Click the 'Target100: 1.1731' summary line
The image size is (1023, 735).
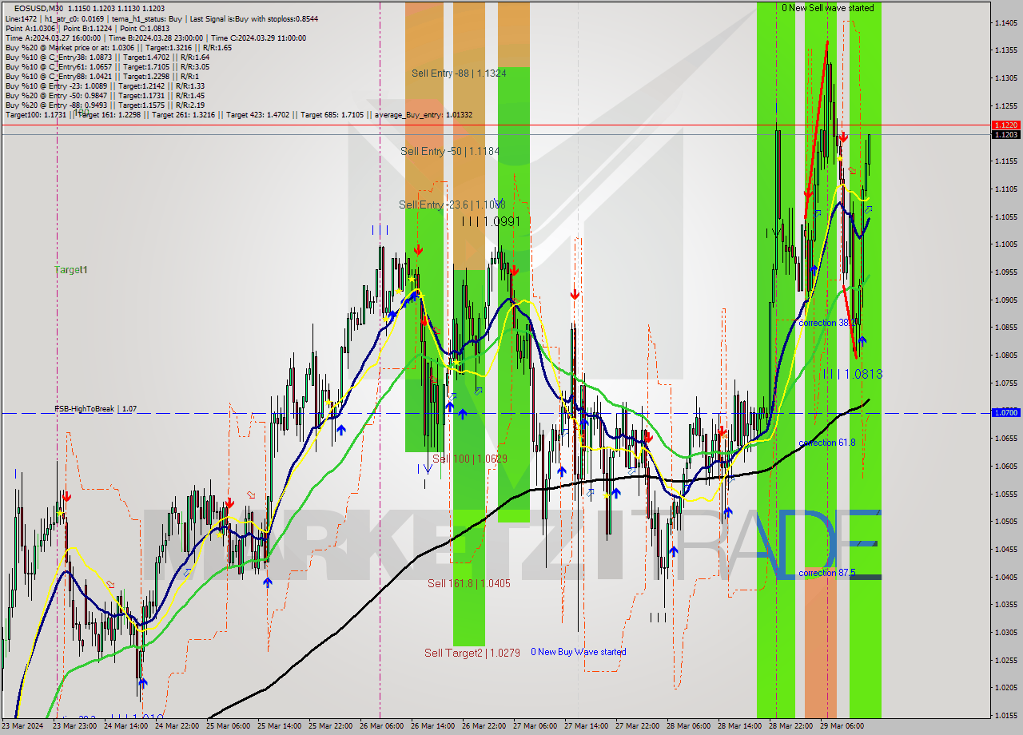click(238, 114)
